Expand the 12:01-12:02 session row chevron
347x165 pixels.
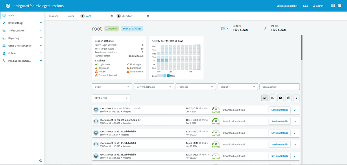tap(295, 133)
